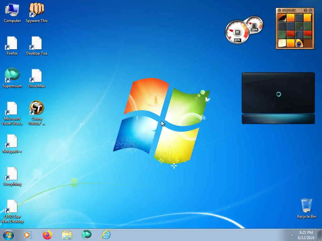Launch Supermium from the taskbar
The width and height of the screenshot is (322, 241).
[86, 235]
